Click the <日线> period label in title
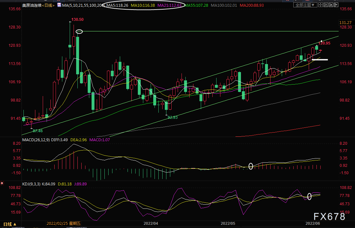 click(48, 5)
